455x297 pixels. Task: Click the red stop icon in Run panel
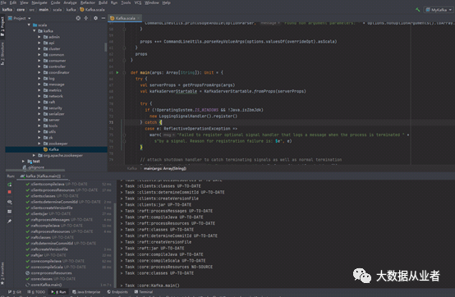click(x=10, y=192)
